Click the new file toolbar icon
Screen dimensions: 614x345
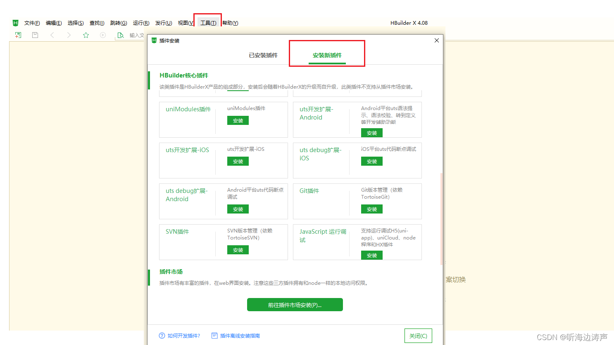click(18, 35)
